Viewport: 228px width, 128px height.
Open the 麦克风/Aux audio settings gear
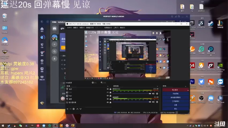[x=157, y=94]
